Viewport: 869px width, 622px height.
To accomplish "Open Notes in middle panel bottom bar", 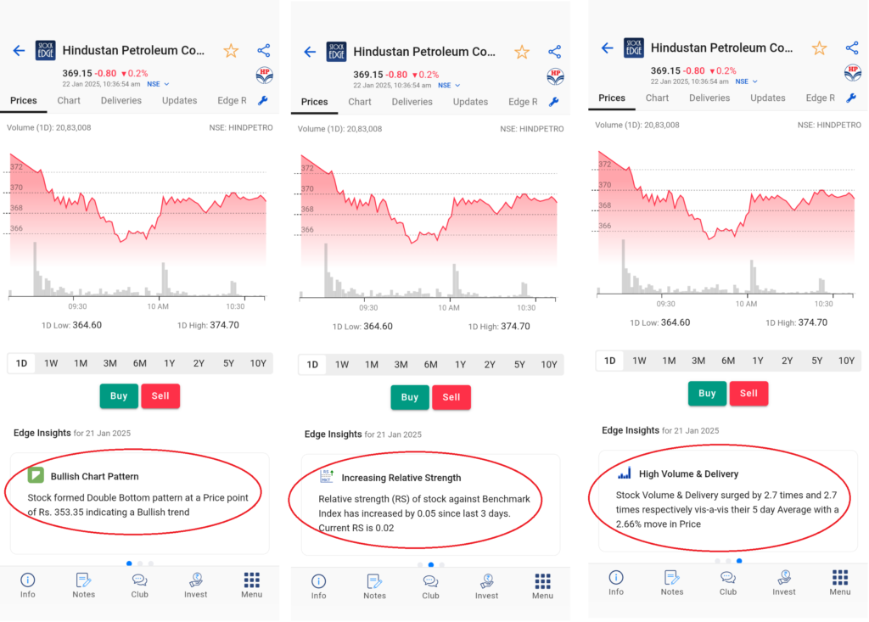I will pyautogui.click(x=374, y=586).
